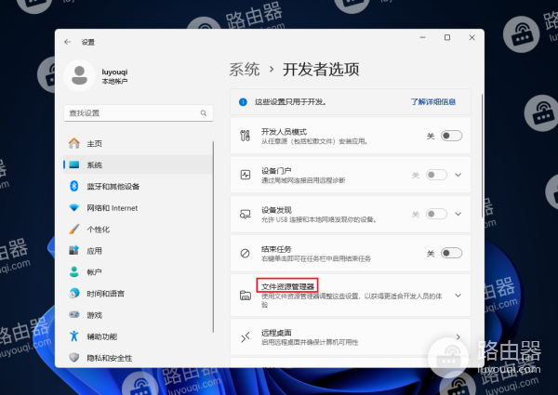Click the search magnifier icon
Screen dimensions: 558x395
click(x=203, y=113)
